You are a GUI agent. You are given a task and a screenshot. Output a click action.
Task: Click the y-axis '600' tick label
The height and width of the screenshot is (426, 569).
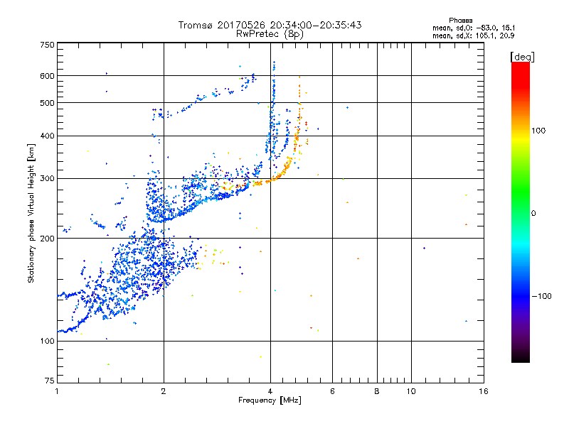pos(47,76)
